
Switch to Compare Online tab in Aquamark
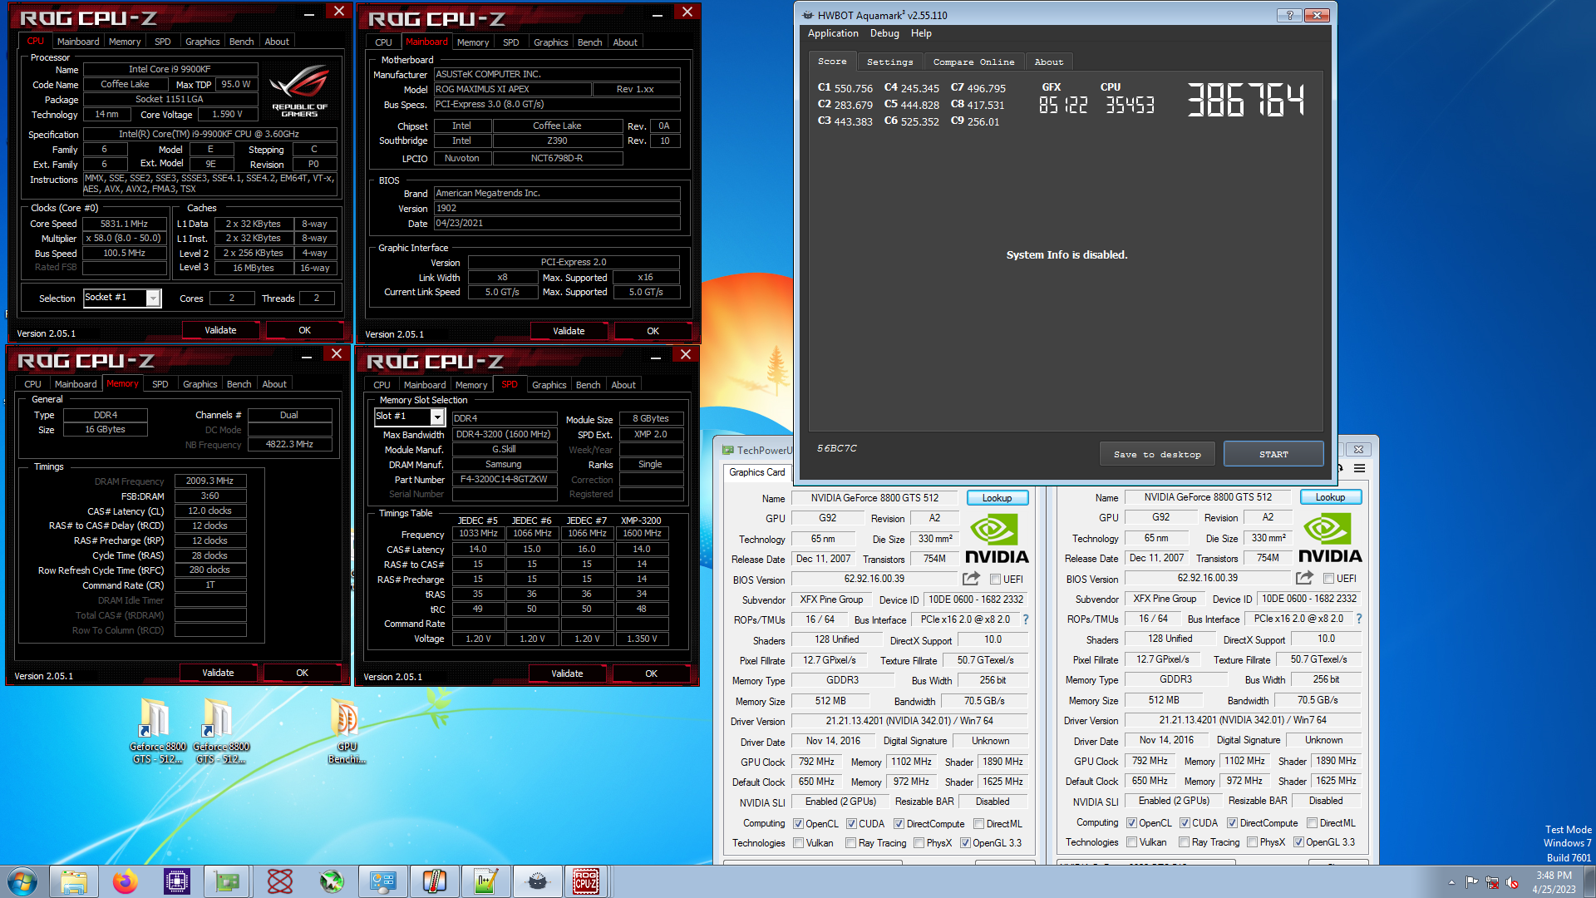pos(973,62)
